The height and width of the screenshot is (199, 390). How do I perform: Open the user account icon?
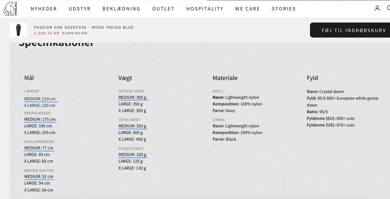coord(377,9)
